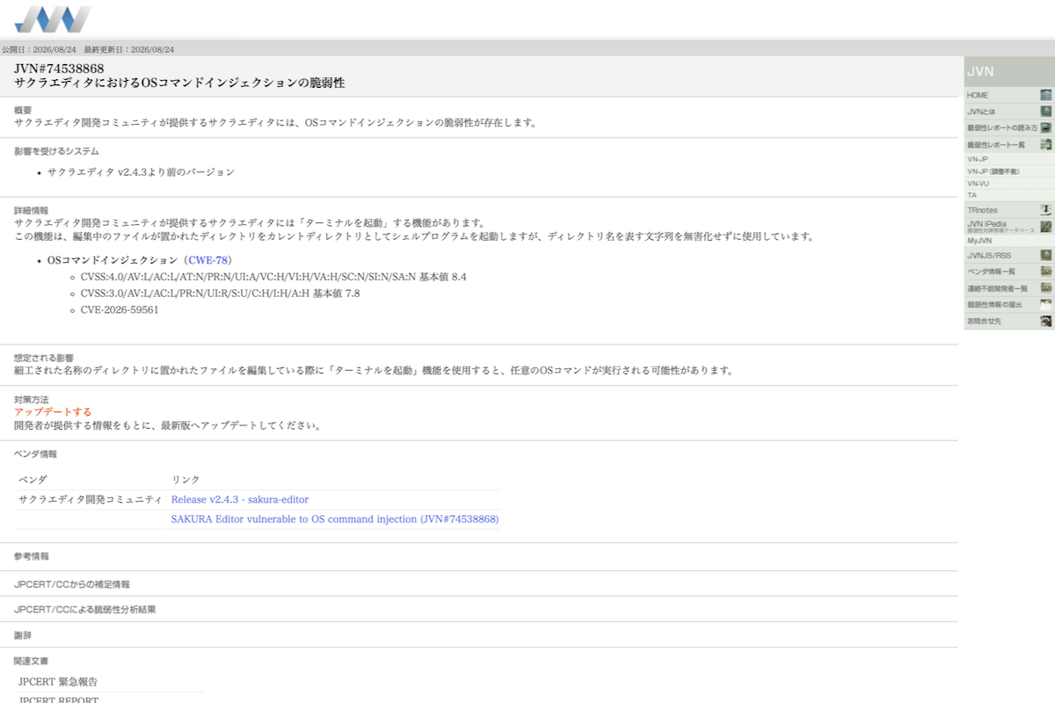Open TRnotes from the sidebar
This screenshot has height=703, width=1055.
click(1008, 211)
